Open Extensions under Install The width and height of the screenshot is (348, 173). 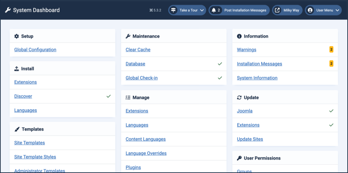25,82
